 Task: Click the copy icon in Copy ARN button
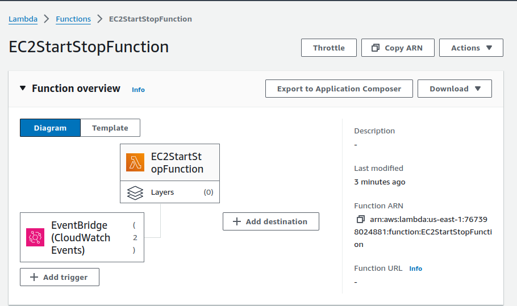[375, 48]
